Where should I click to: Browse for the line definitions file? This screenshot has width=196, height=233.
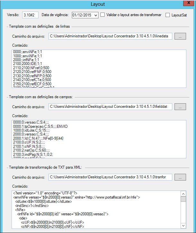click(x=180, y=36)
